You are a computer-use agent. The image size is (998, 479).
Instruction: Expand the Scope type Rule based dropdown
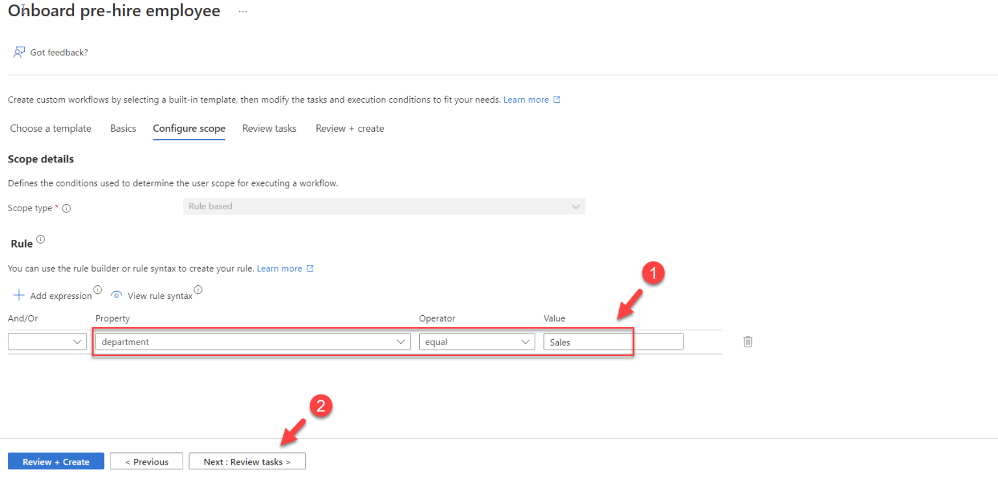tap(384, 207)
